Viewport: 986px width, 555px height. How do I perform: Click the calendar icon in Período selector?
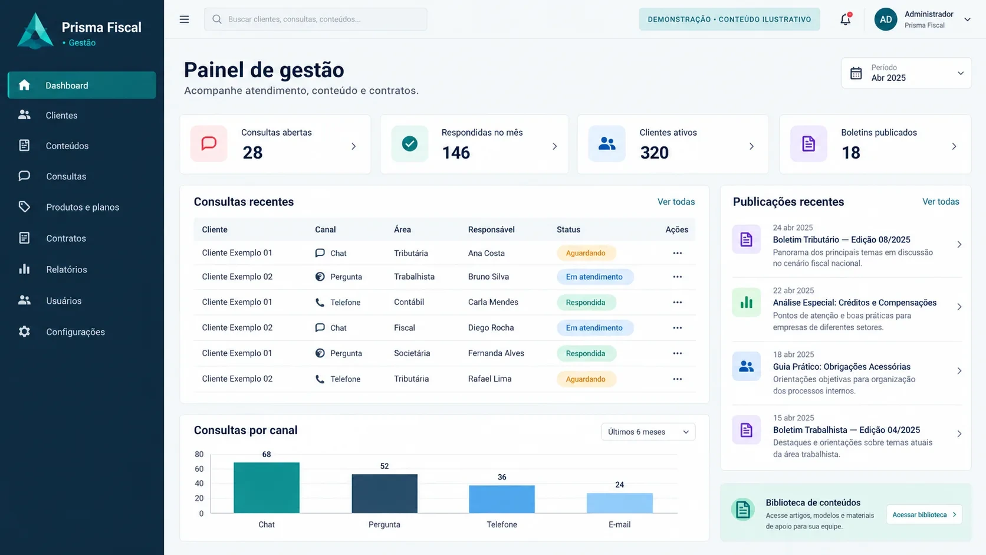tap(856, 73)
